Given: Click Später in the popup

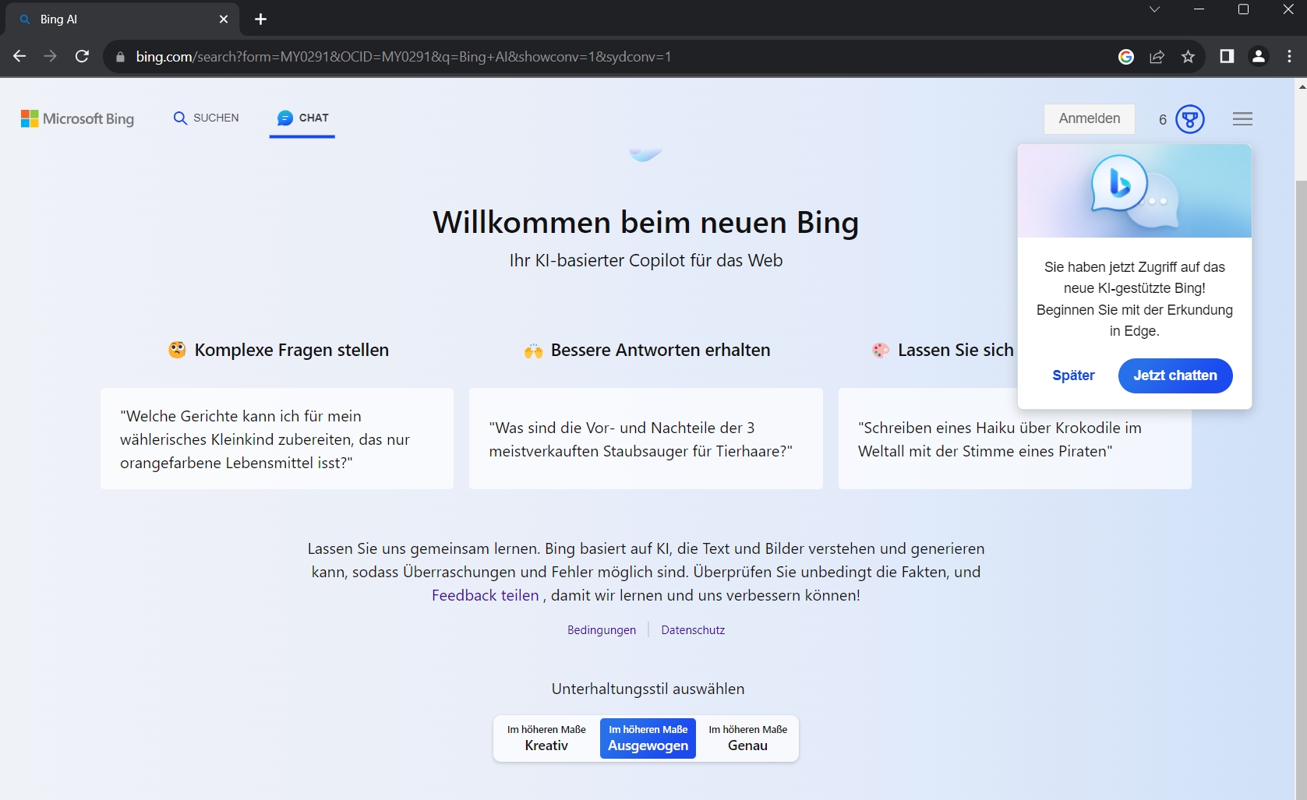Looking at the screenshot, I should click(1073, 375).
